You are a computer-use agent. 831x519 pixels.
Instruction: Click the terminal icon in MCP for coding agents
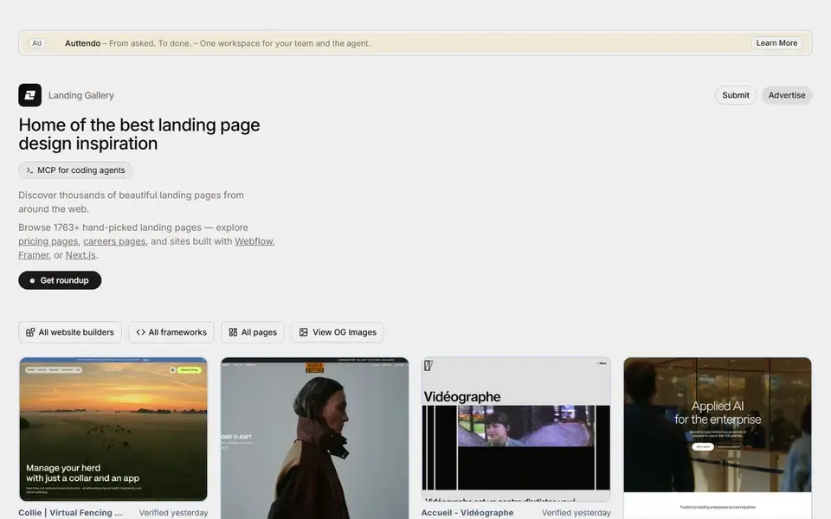coord(29,170)
